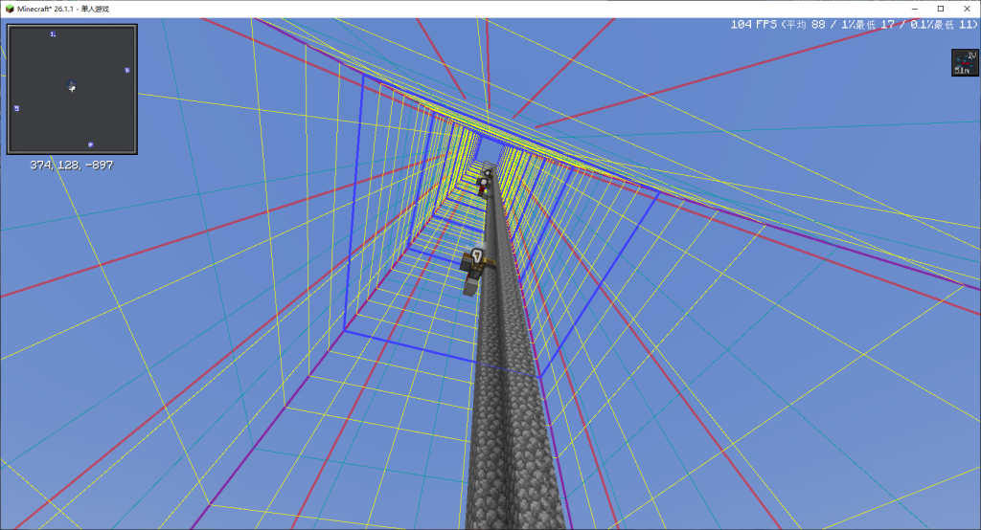Select the waypoint marker on the minimap's right edge

click(x=127, y=71)
